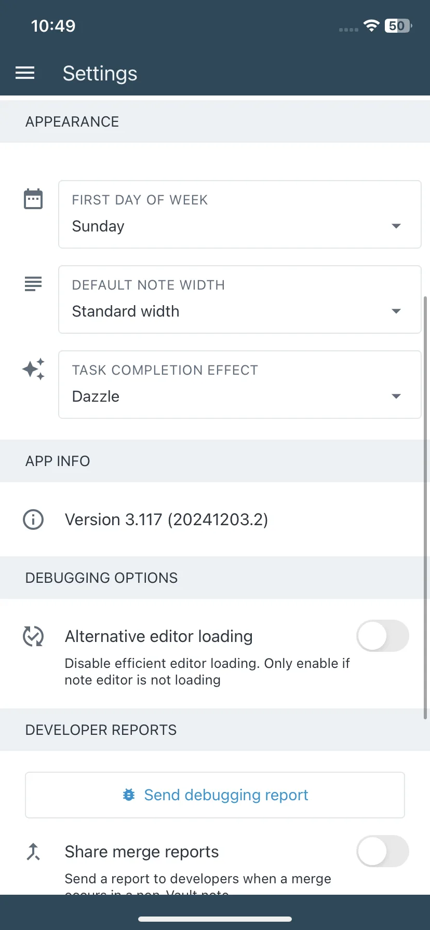Tap the calendar icon beside First Day of Week
This screenshot has width=430, height=930.
33,199
